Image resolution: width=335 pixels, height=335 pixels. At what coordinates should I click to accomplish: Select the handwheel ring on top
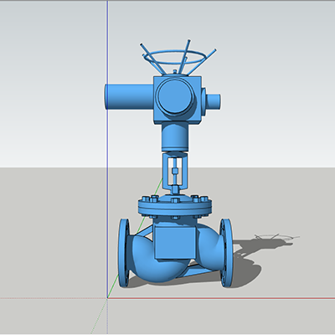pyautogui.click(x=174, y=56)
